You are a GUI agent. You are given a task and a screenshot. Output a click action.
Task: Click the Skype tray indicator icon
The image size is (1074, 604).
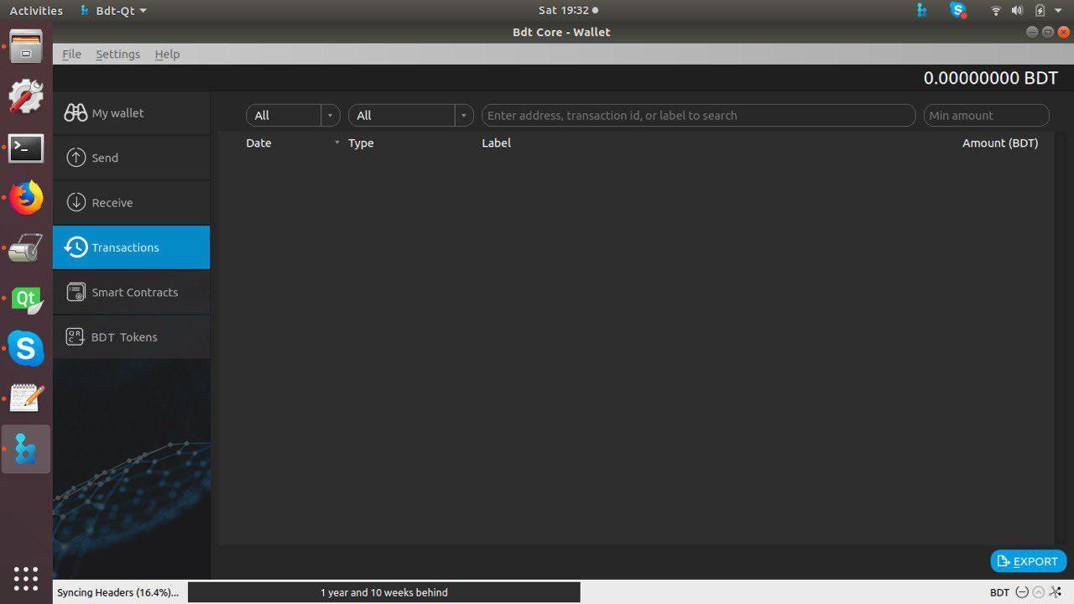tap(958, 11)
